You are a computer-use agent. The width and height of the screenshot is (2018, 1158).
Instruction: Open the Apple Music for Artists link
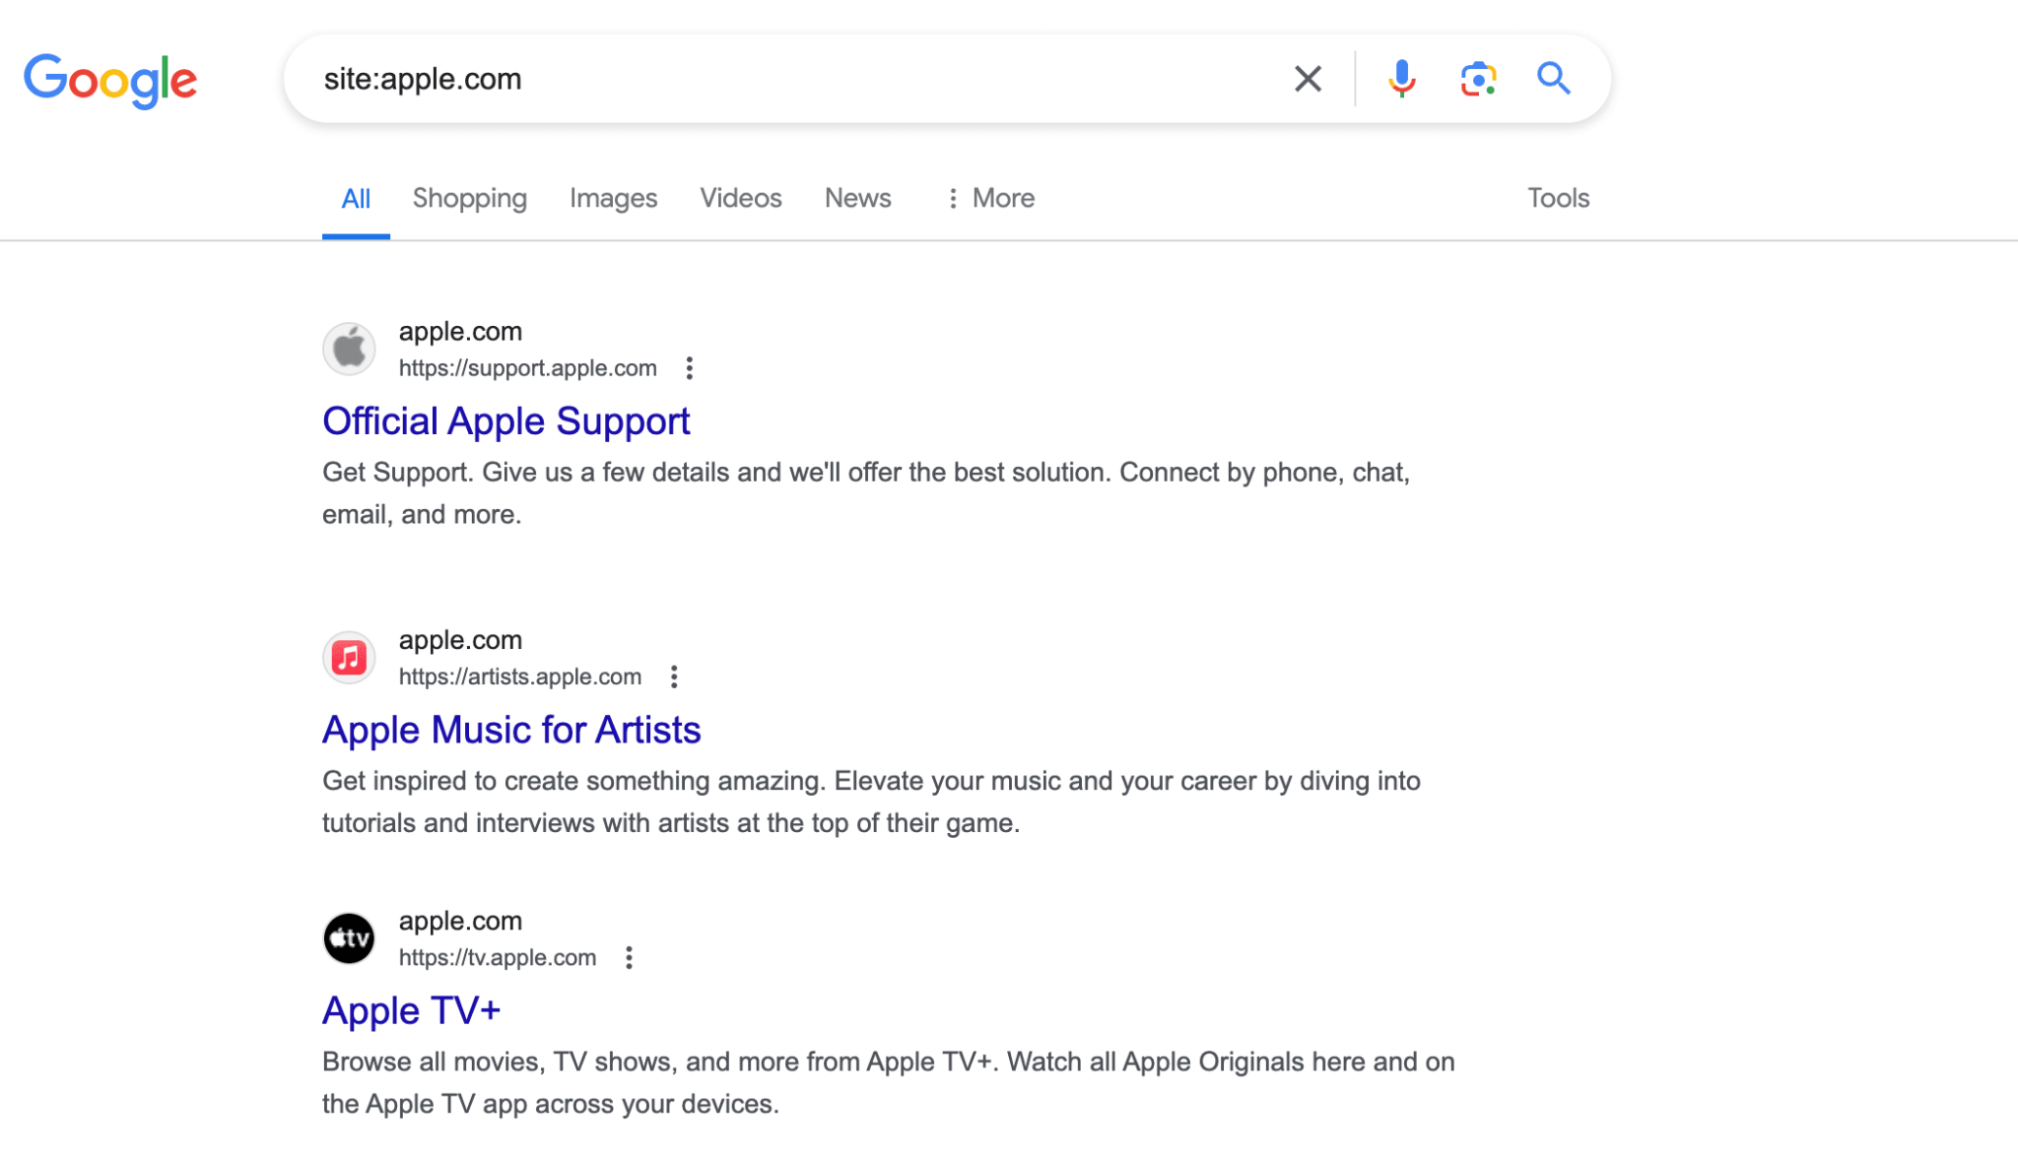coord(511,730)
